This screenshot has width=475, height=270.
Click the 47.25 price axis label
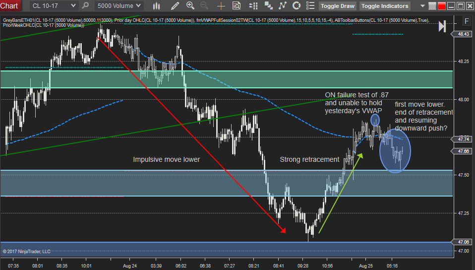464,213
